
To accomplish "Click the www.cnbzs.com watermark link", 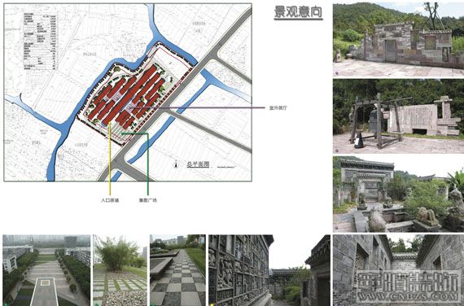I will pyautogui.click(x=409, y=296).
